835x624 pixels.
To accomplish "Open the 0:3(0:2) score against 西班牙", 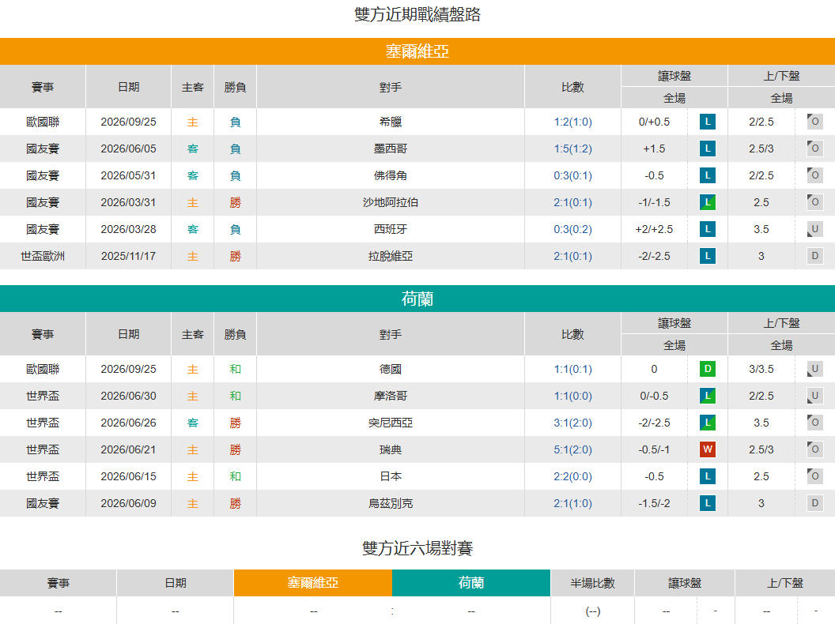I will tap(572, 229).
